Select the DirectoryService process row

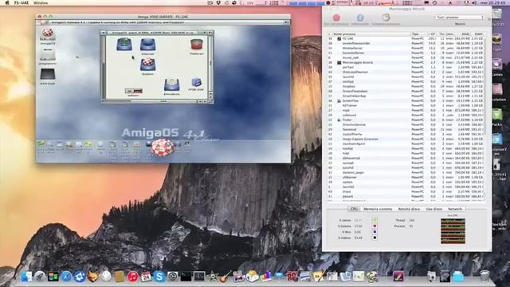click(406, 124)
